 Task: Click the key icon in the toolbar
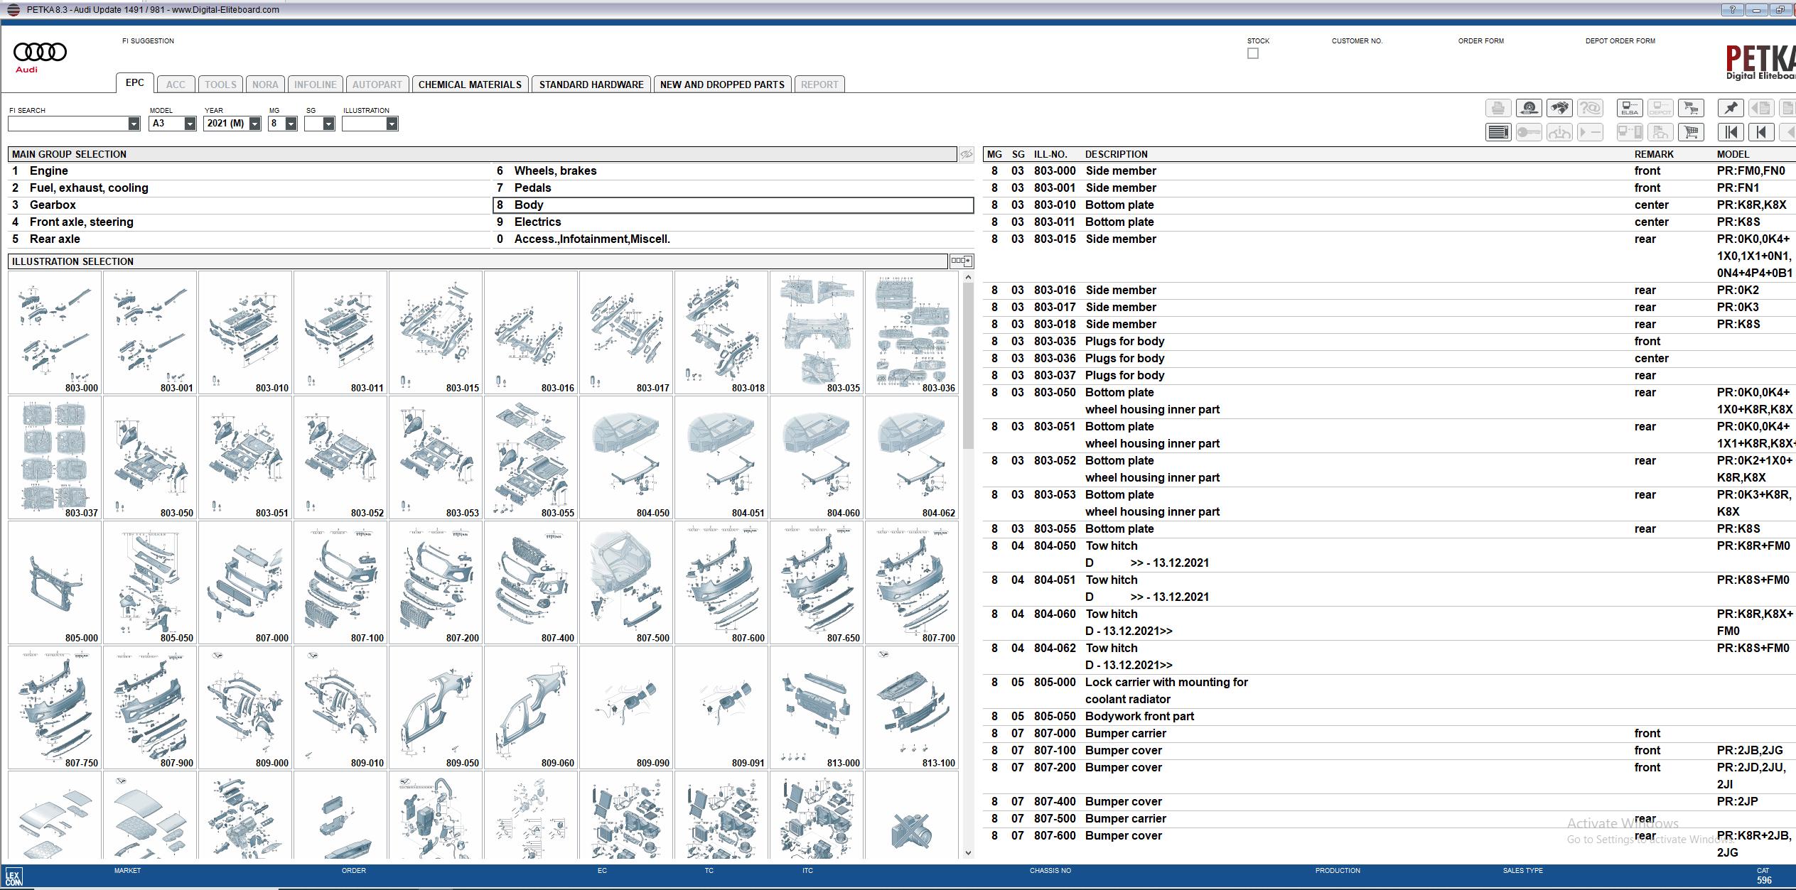[x=1529, y=132]
